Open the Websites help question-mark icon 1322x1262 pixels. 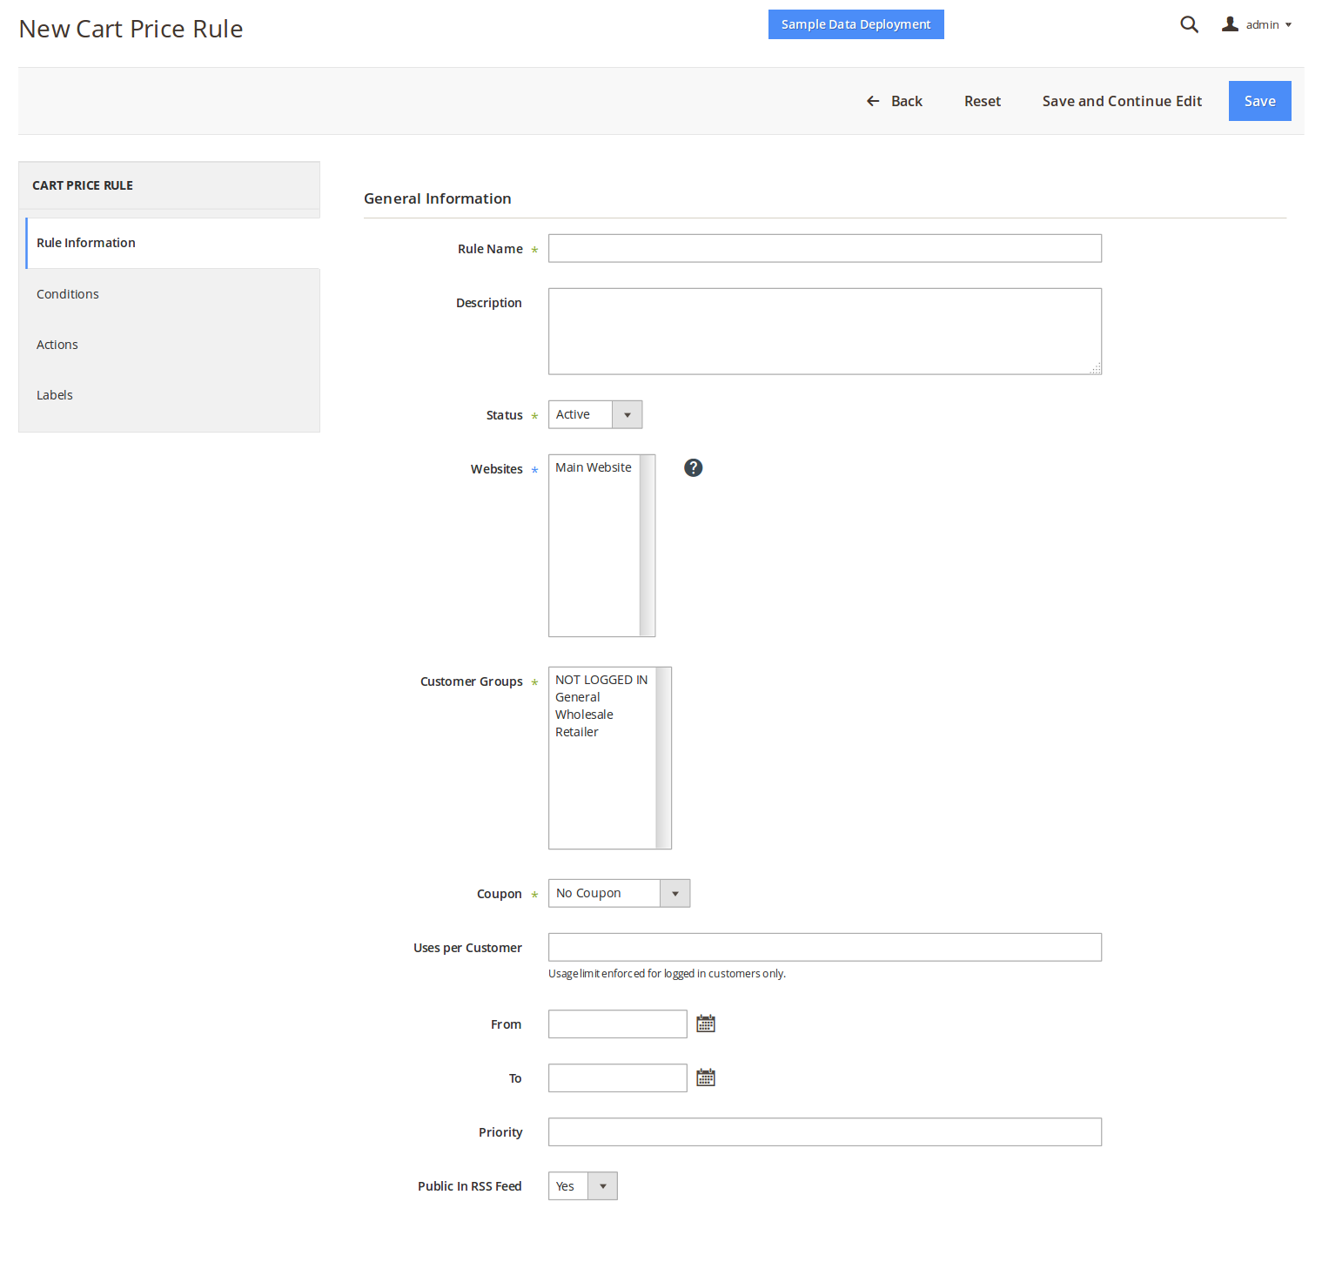click(693, 467)
